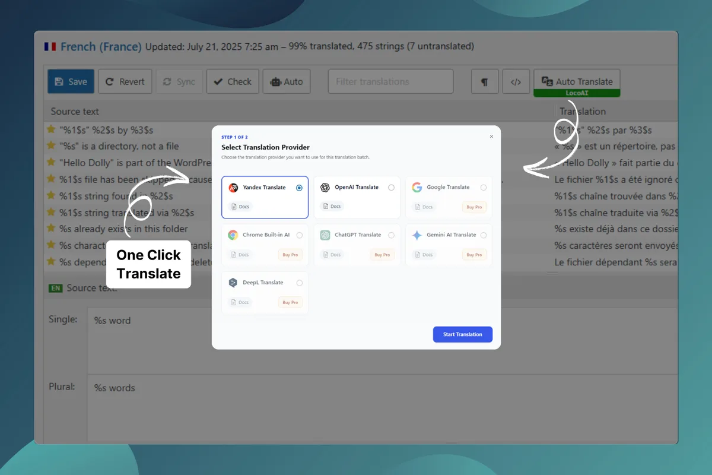Sort by the Translation column header
The height and width of the screenshot is (475, 712).
[583, 111]
